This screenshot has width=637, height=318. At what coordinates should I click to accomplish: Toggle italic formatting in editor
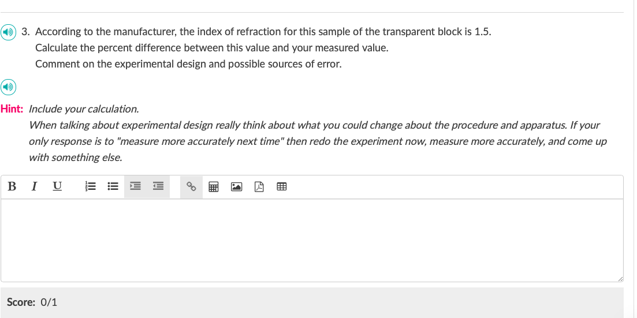pyautogui.click(x=35, y=186)
